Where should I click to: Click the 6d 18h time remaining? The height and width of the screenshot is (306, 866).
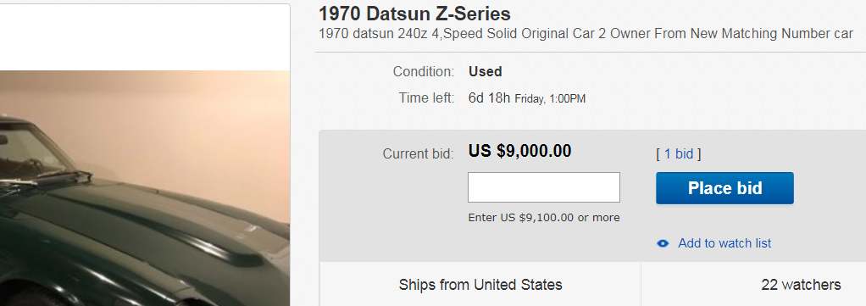click(489, 98)
